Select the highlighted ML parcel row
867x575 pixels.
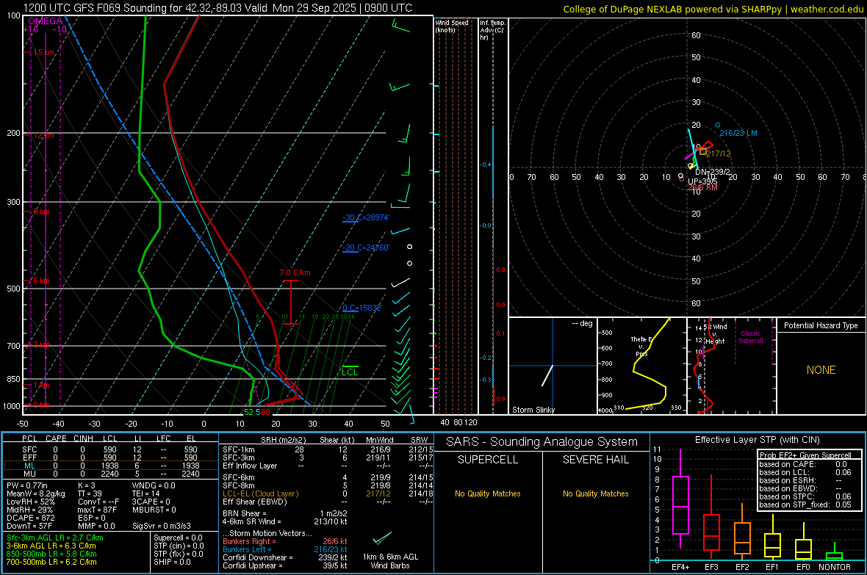click(x=110, y=466)
